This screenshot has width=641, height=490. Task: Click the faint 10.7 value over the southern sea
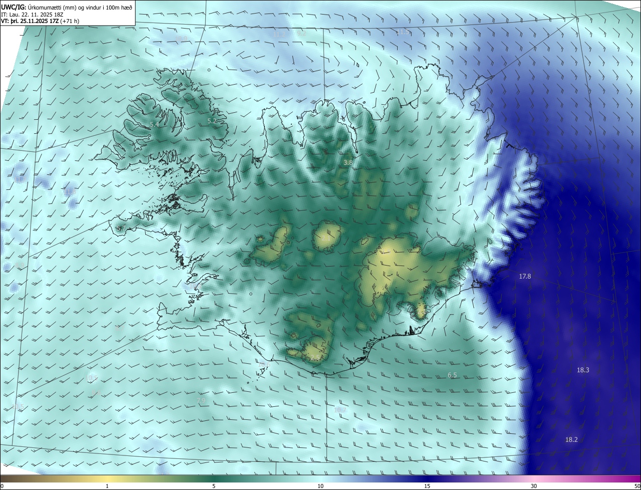340,410
